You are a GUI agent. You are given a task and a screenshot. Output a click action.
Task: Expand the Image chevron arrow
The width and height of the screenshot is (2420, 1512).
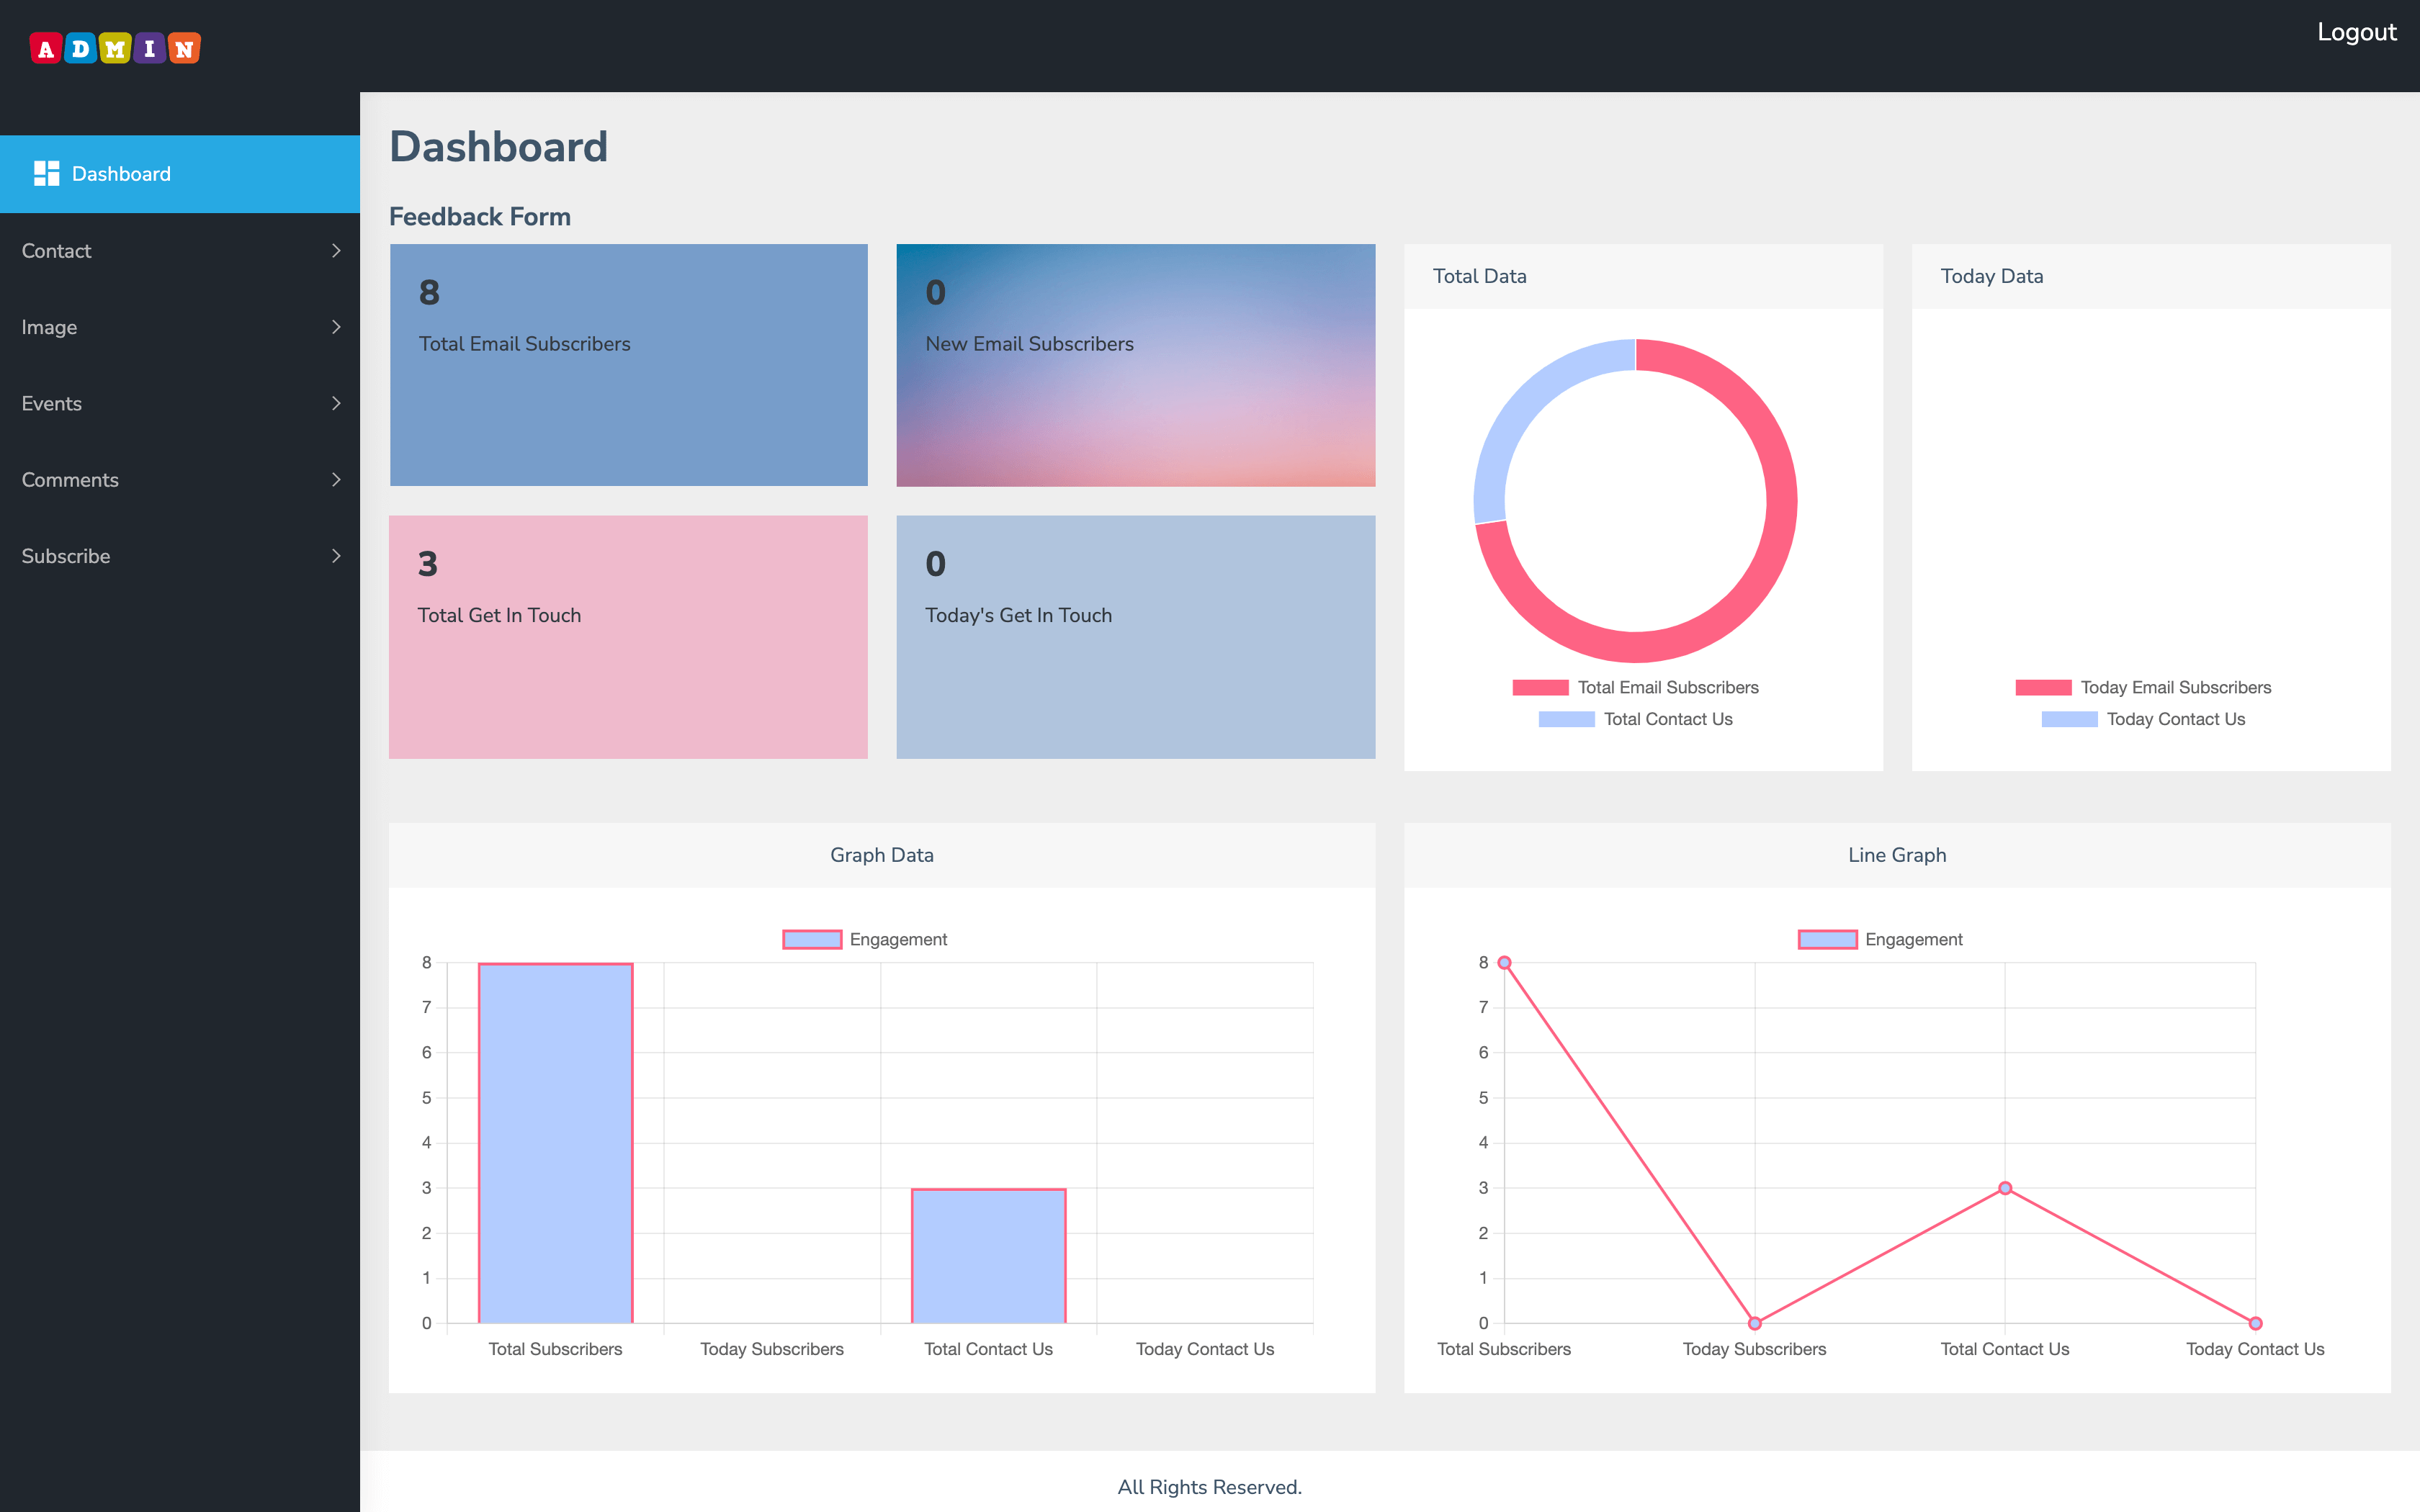336,327
